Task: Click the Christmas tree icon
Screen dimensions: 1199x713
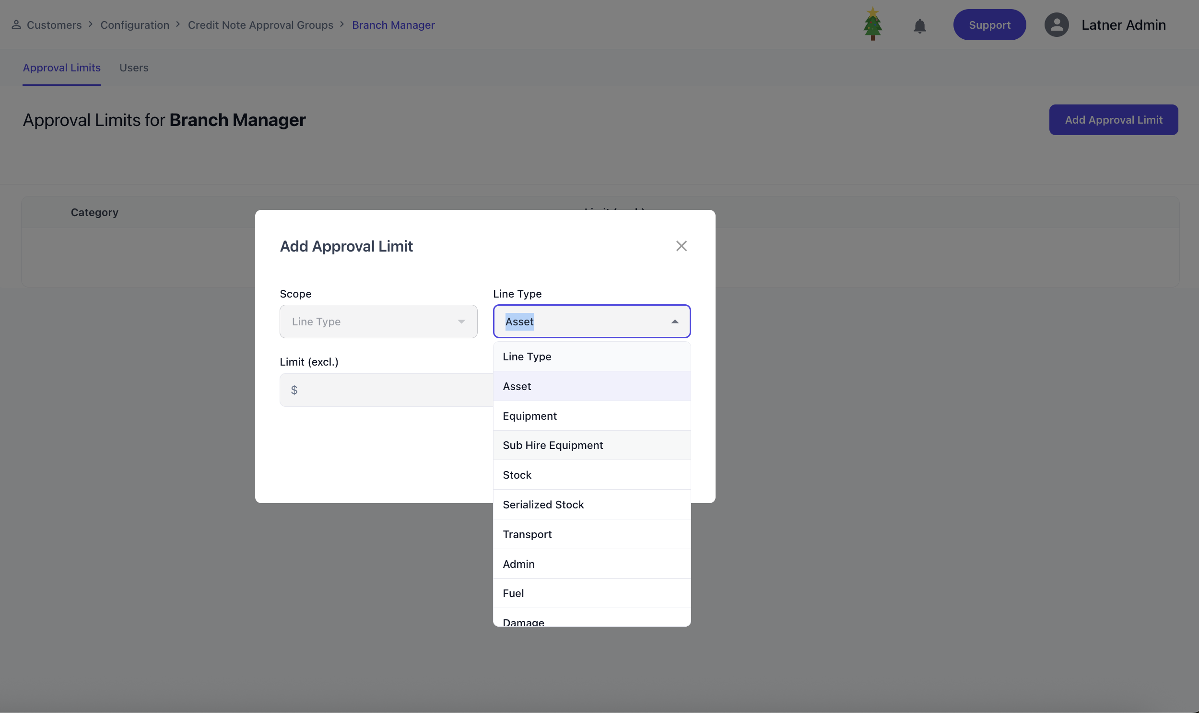Action: click(872, 24)
